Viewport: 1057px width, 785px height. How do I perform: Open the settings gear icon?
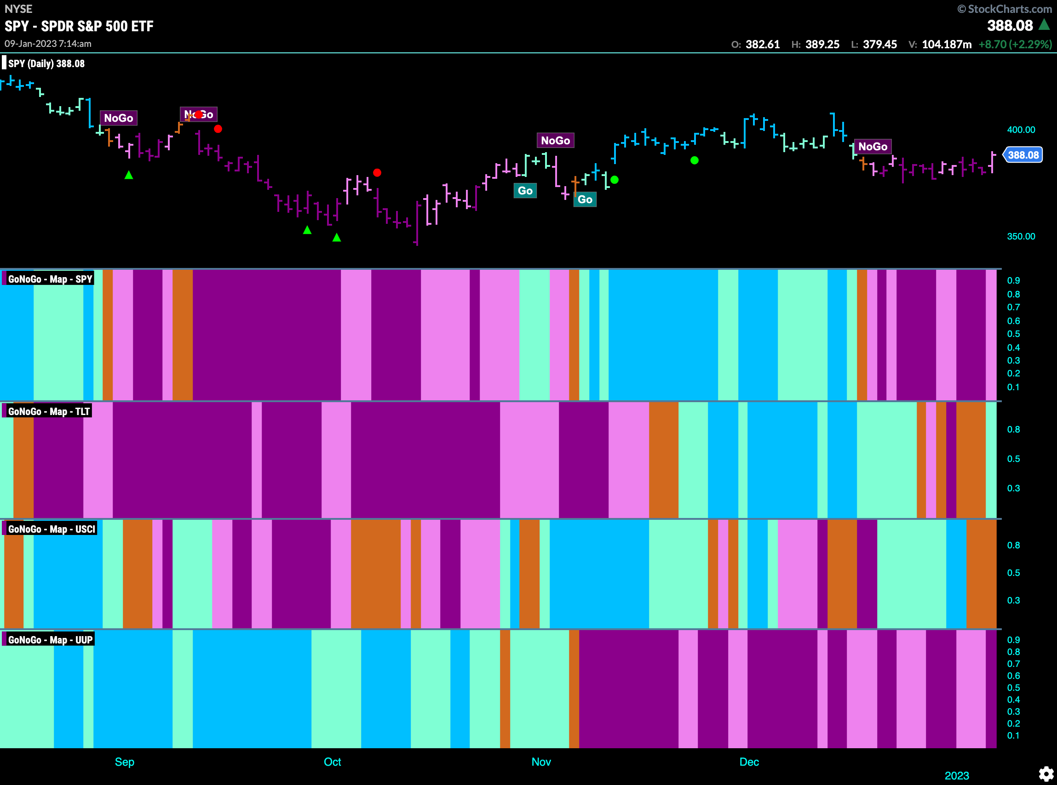[x=1046, y=774]
